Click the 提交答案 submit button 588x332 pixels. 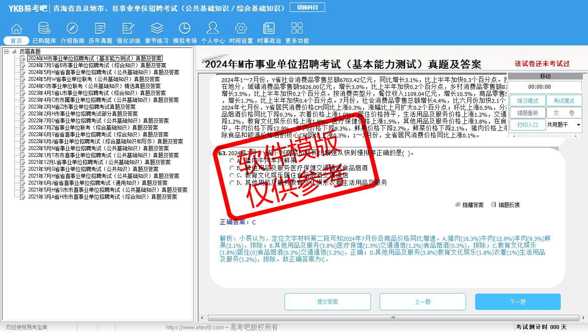click(x=327, y=302)
